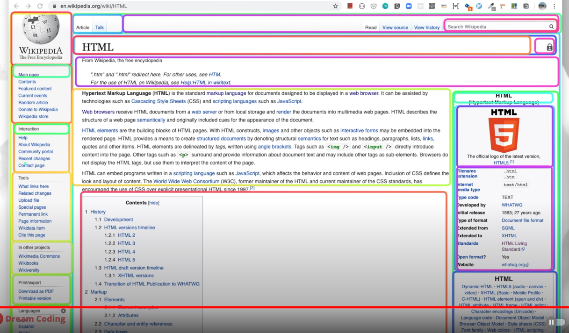This screenshot has width=569, height=333.
Task: Go to HTML versions timeline contents entry
Action: (130, 228)
